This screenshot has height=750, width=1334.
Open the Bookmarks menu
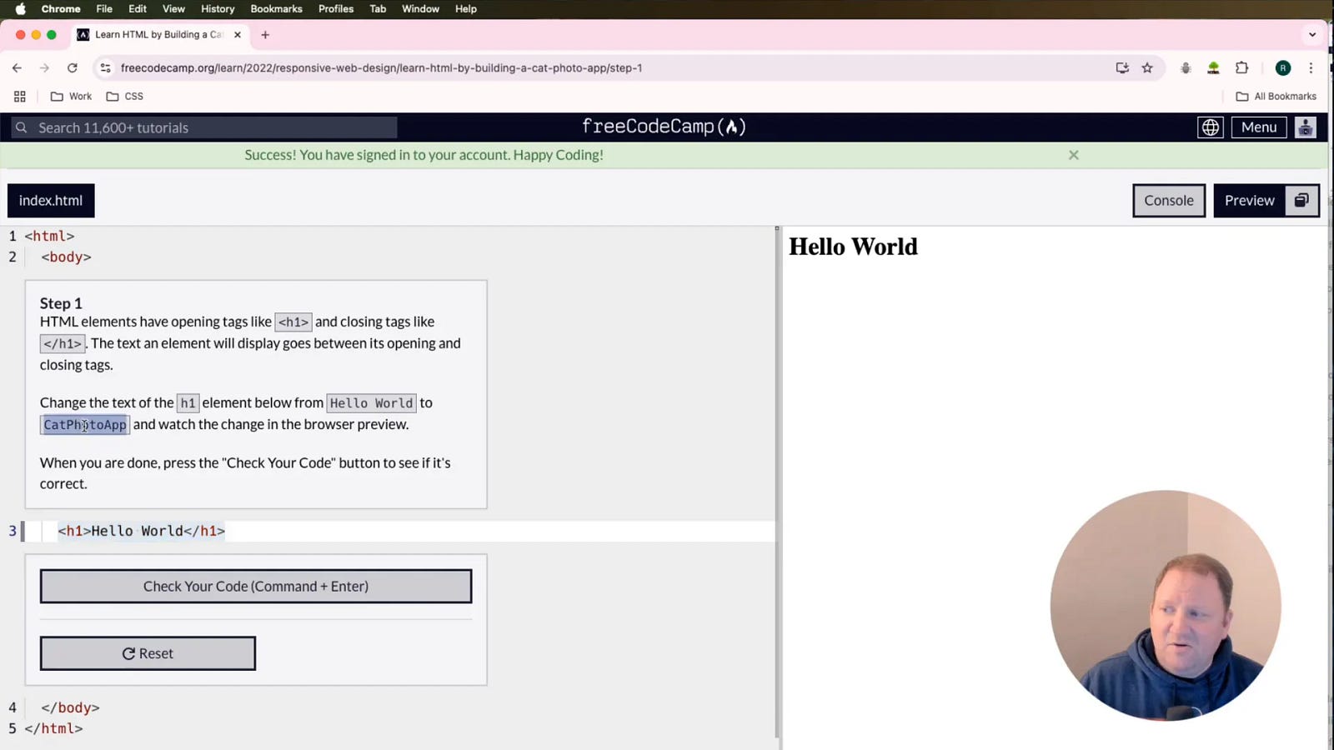click(276, 9)
